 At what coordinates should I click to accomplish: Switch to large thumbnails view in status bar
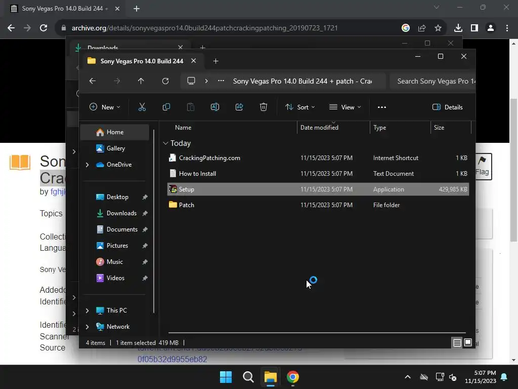click(x=468, y=343)
